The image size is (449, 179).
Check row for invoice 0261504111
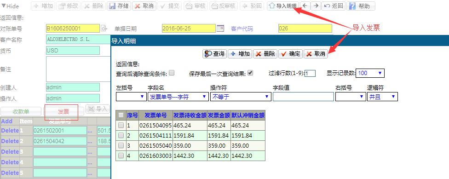[121, 135]
